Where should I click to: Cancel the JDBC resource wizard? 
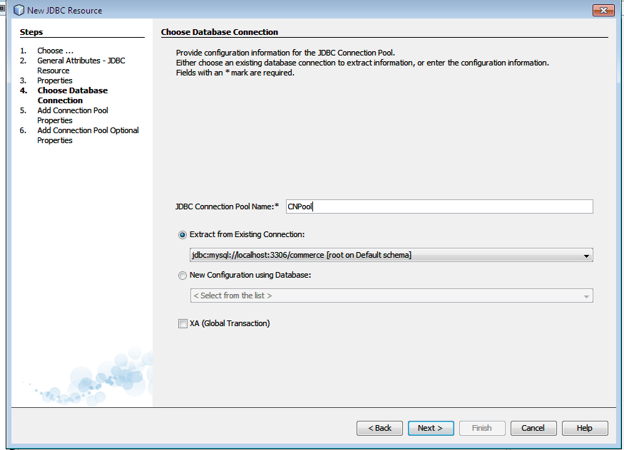click(x=533, y=428)
